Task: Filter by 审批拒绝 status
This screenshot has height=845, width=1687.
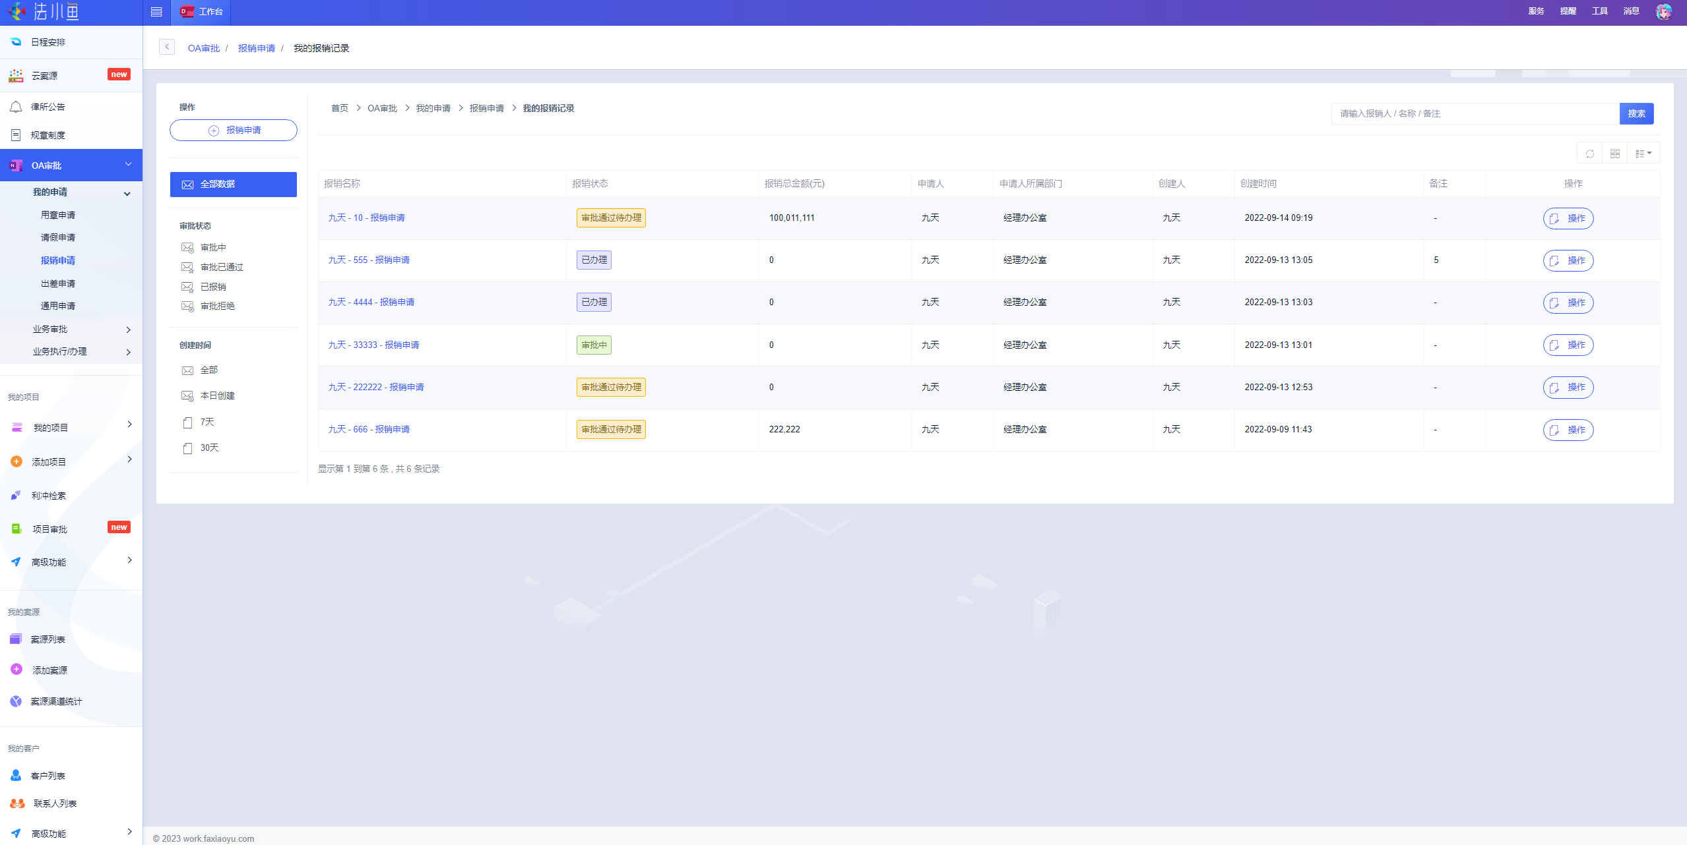Action: [x=217, y=306]
